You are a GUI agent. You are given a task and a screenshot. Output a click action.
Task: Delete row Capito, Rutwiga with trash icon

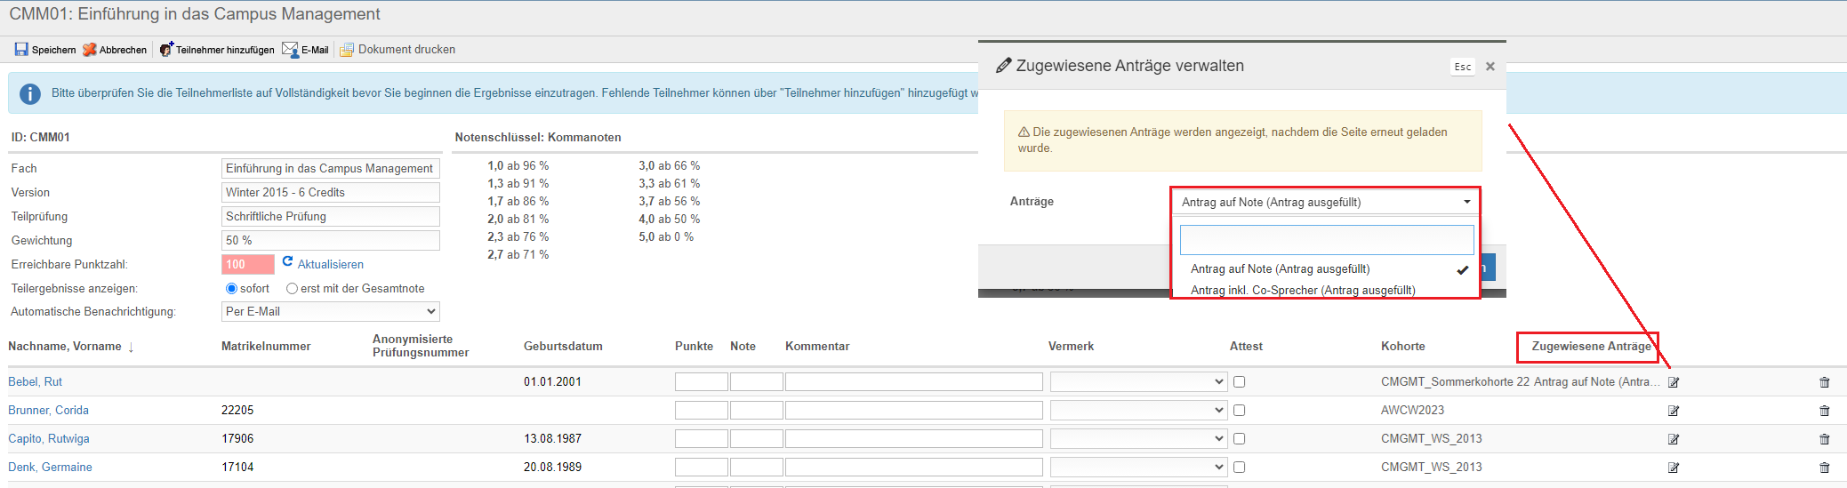click(1825, 439)
